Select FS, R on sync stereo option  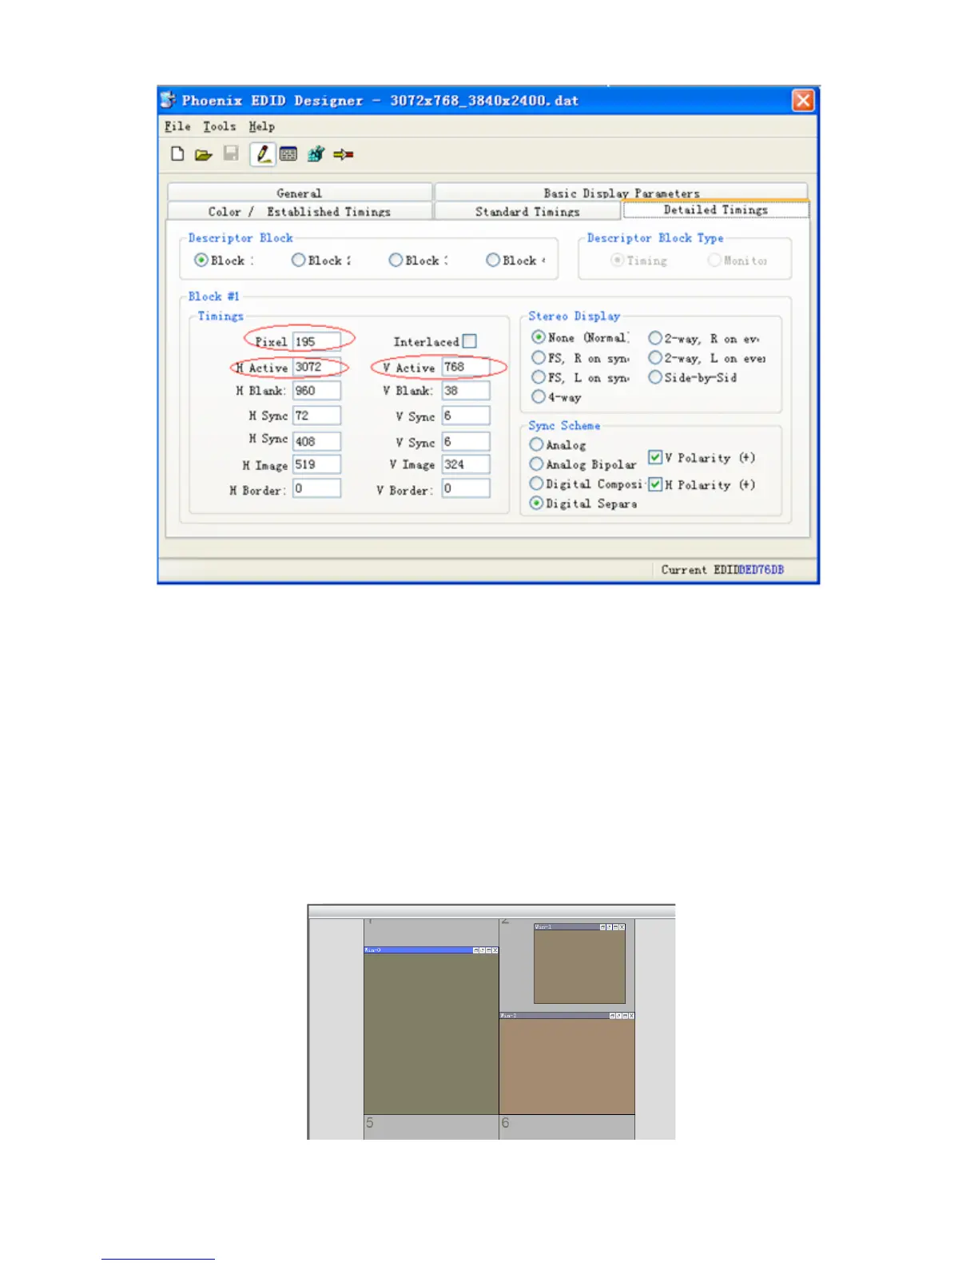pyautogui.click(x=539, y=357)
